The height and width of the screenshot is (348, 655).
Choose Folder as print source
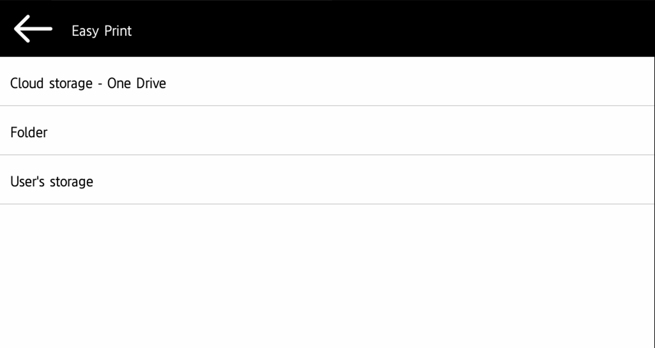tap(29, 132)
